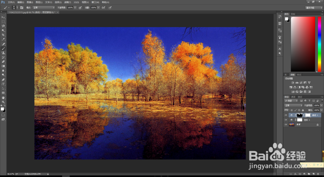Select the Clone Stamp tool
Screen dimensions: 324x177
(x=3, y=53)
